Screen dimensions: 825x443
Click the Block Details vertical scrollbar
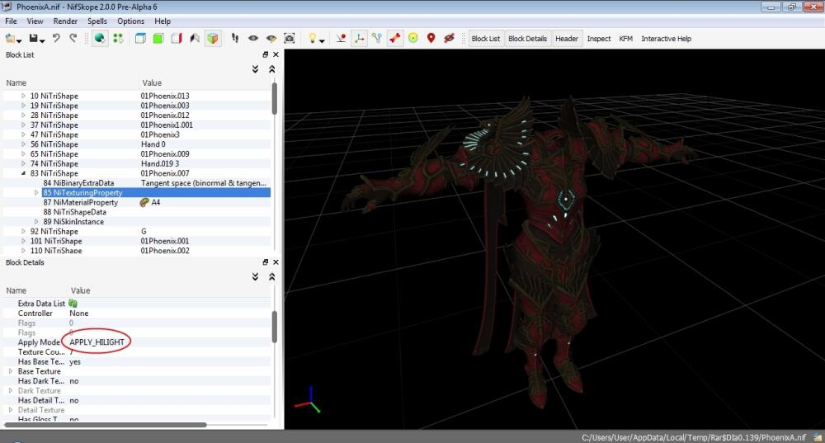(x=274, y=326)
